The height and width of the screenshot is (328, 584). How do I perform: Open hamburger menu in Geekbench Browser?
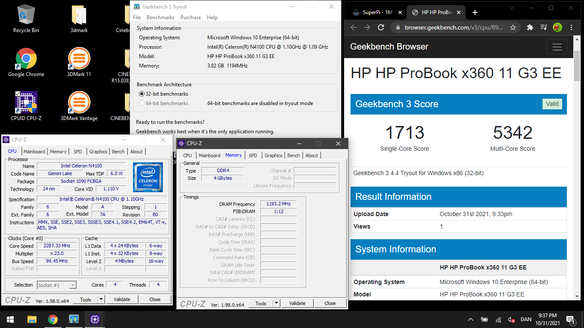coord(557,47)
